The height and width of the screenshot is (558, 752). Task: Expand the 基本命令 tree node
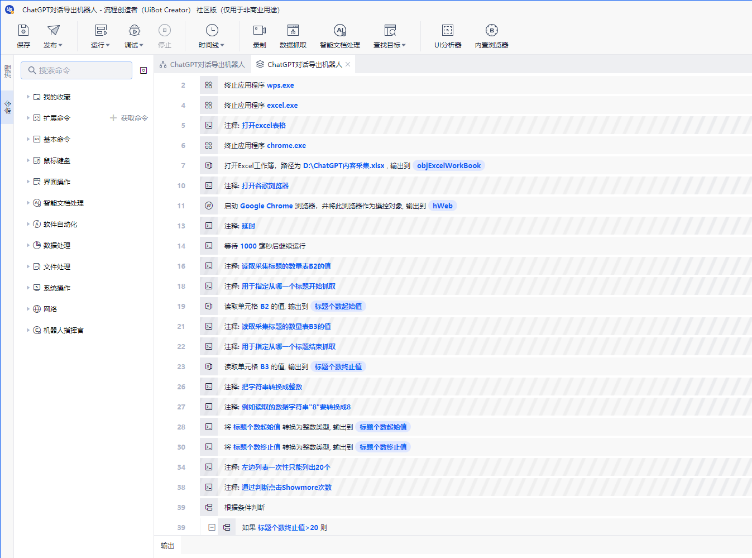tap(28, 139)
